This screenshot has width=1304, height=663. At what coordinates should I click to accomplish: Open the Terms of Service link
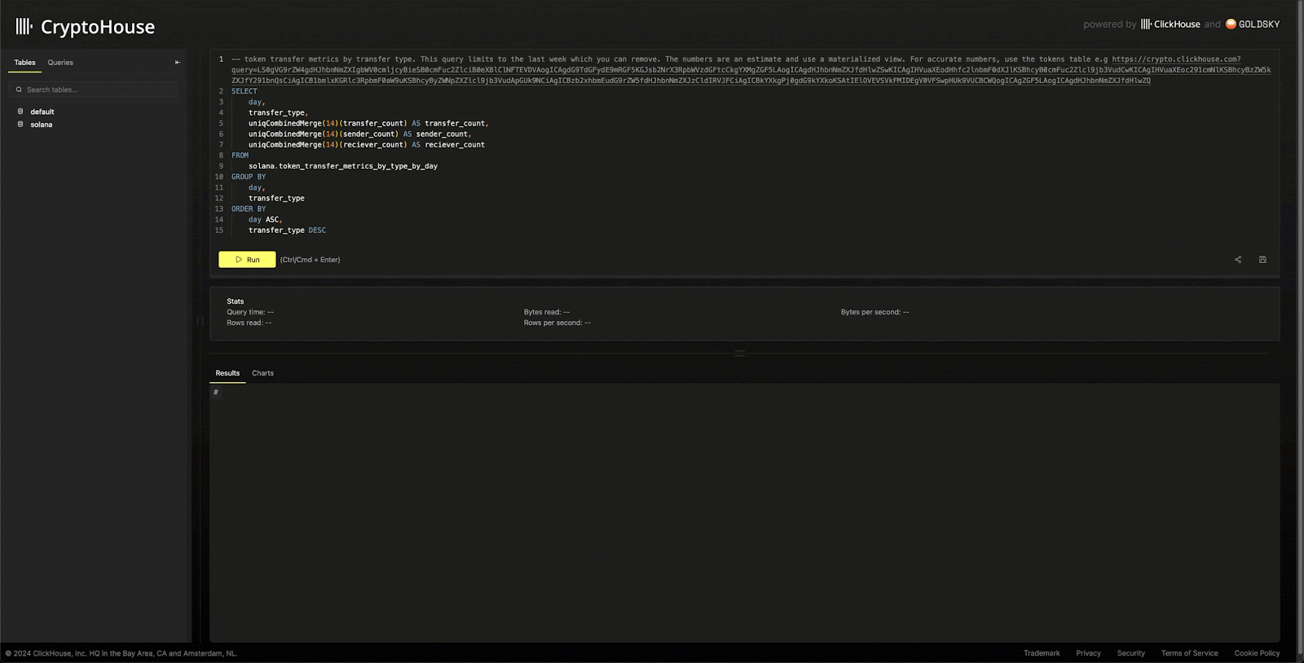(x=1189, y=653)
